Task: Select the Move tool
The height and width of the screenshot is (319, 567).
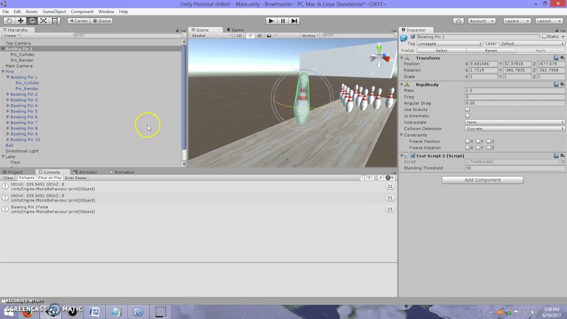Action: 21,21
